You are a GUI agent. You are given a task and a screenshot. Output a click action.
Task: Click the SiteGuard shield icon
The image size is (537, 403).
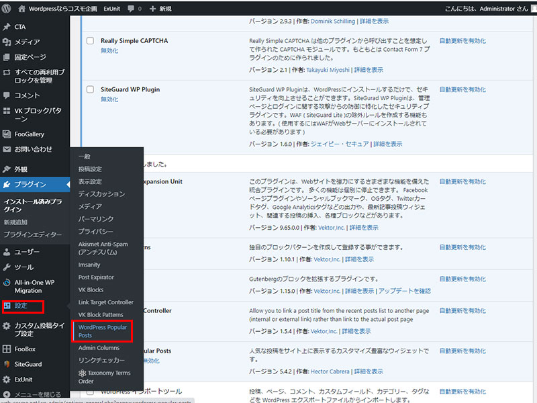[7, 364]
